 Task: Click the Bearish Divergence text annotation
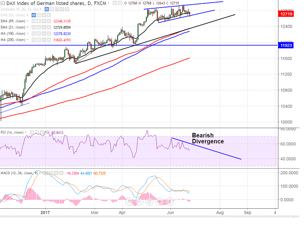208,138
